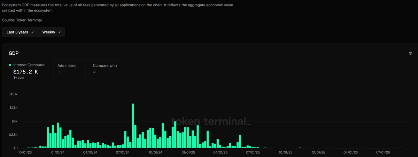Click the 01/01/24 x-axis date
Viewport: 418px width, 157px height.
[x=58, y=152]
